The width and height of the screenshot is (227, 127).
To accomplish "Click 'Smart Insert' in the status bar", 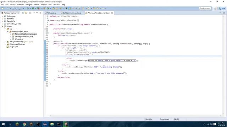I will coord(165,119).
